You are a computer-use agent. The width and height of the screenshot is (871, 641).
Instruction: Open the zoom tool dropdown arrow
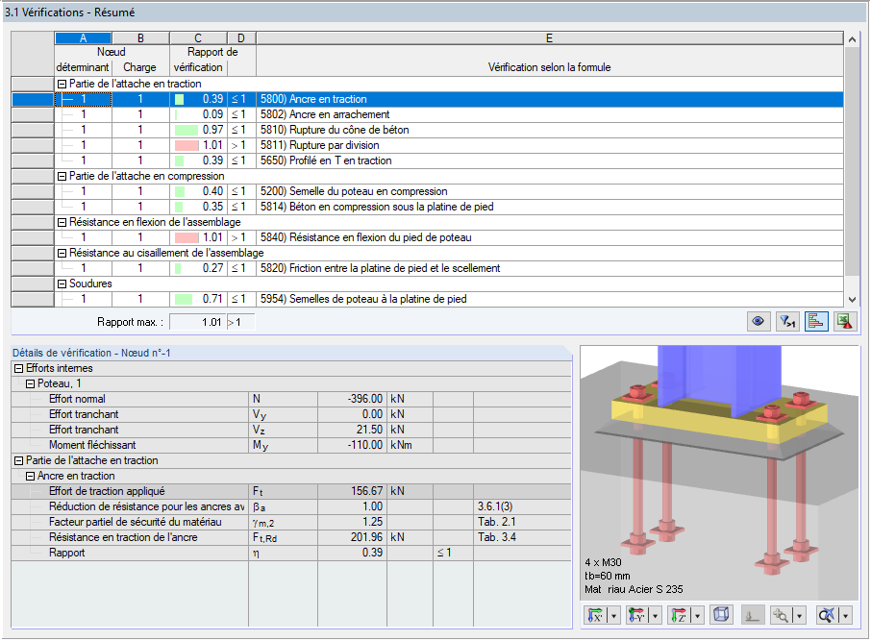pyautogui.click(x=799, y=615)
